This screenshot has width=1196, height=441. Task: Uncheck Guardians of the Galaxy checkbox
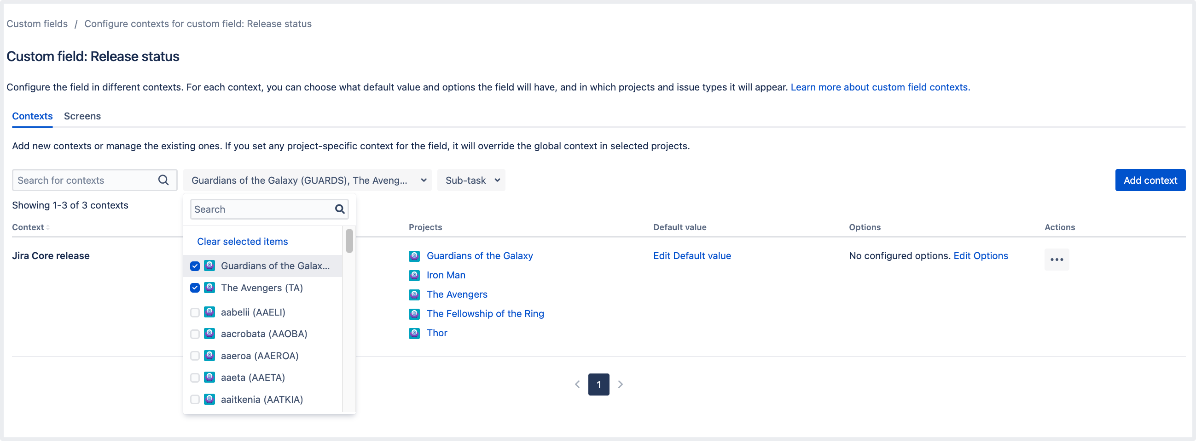(195, 266)
